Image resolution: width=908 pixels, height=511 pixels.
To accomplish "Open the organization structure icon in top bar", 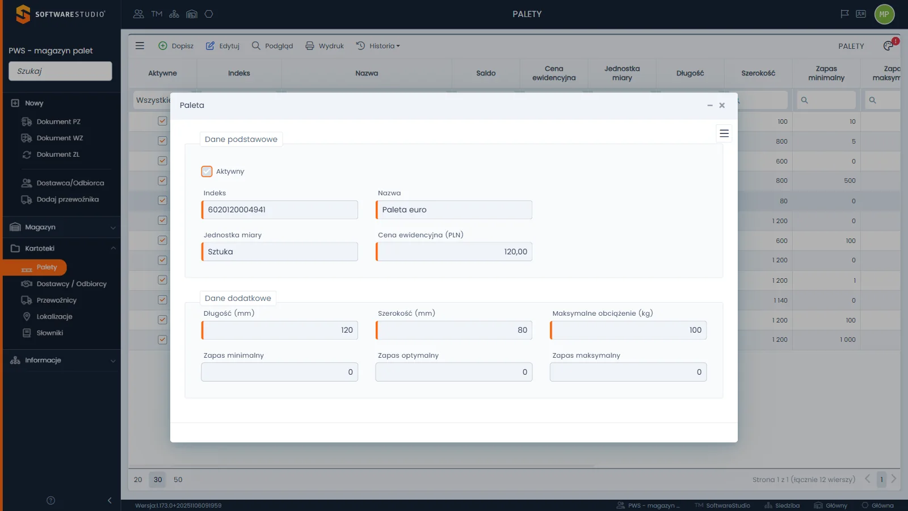I will click(x=174, y=14).
